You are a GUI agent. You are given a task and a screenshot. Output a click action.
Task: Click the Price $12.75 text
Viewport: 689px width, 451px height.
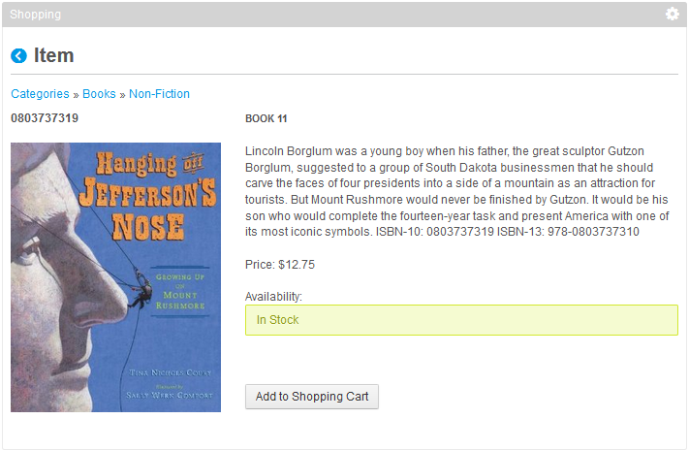[x=280, y=265]
